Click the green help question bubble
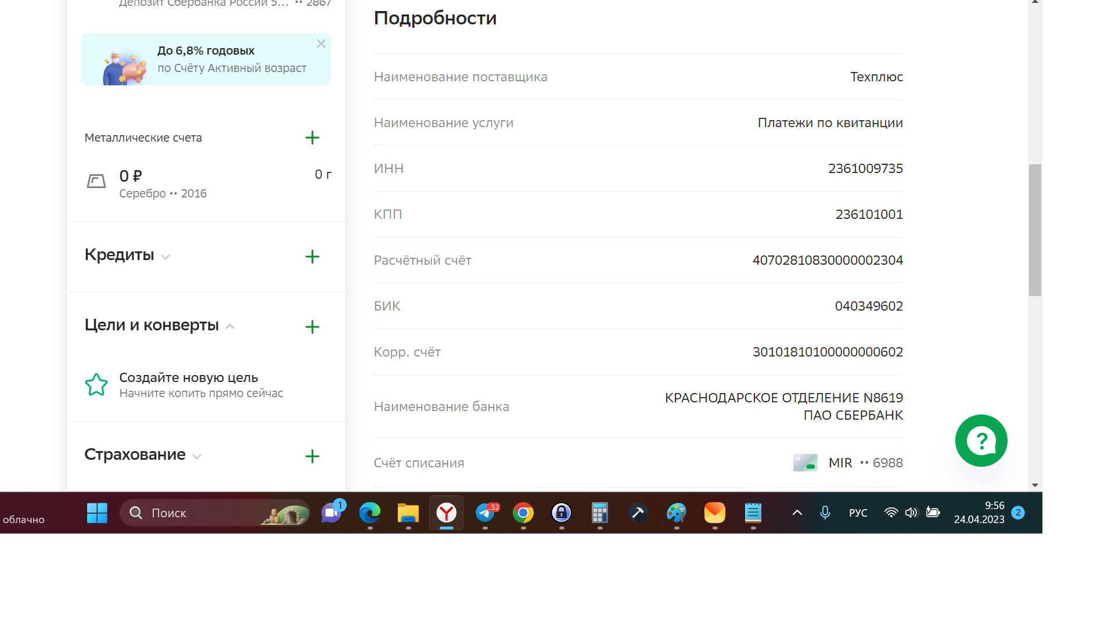 click(x=981, y=441)
